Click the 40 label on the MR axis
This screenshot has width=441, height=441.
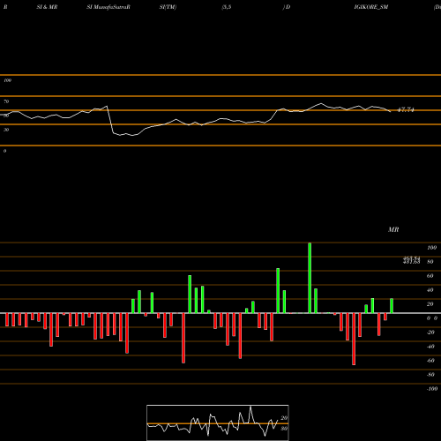pos(430,290)
